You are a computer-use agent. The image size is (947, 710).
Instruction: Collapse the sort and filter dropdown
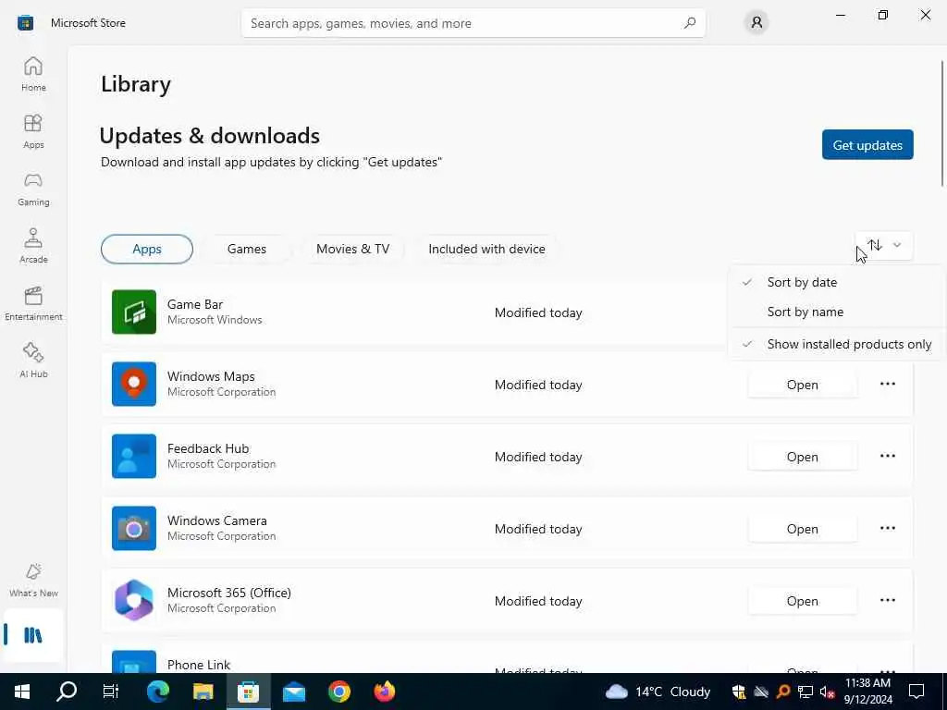pos(884,245)
